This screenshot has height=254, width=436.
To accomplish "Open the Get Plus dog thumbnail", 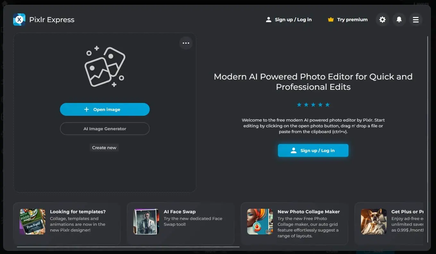I will pos(374,222).
